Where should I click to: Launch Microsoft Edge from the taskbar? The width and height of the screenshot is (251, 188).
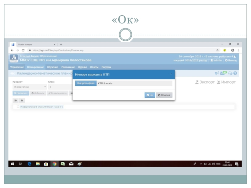[29, 164]
